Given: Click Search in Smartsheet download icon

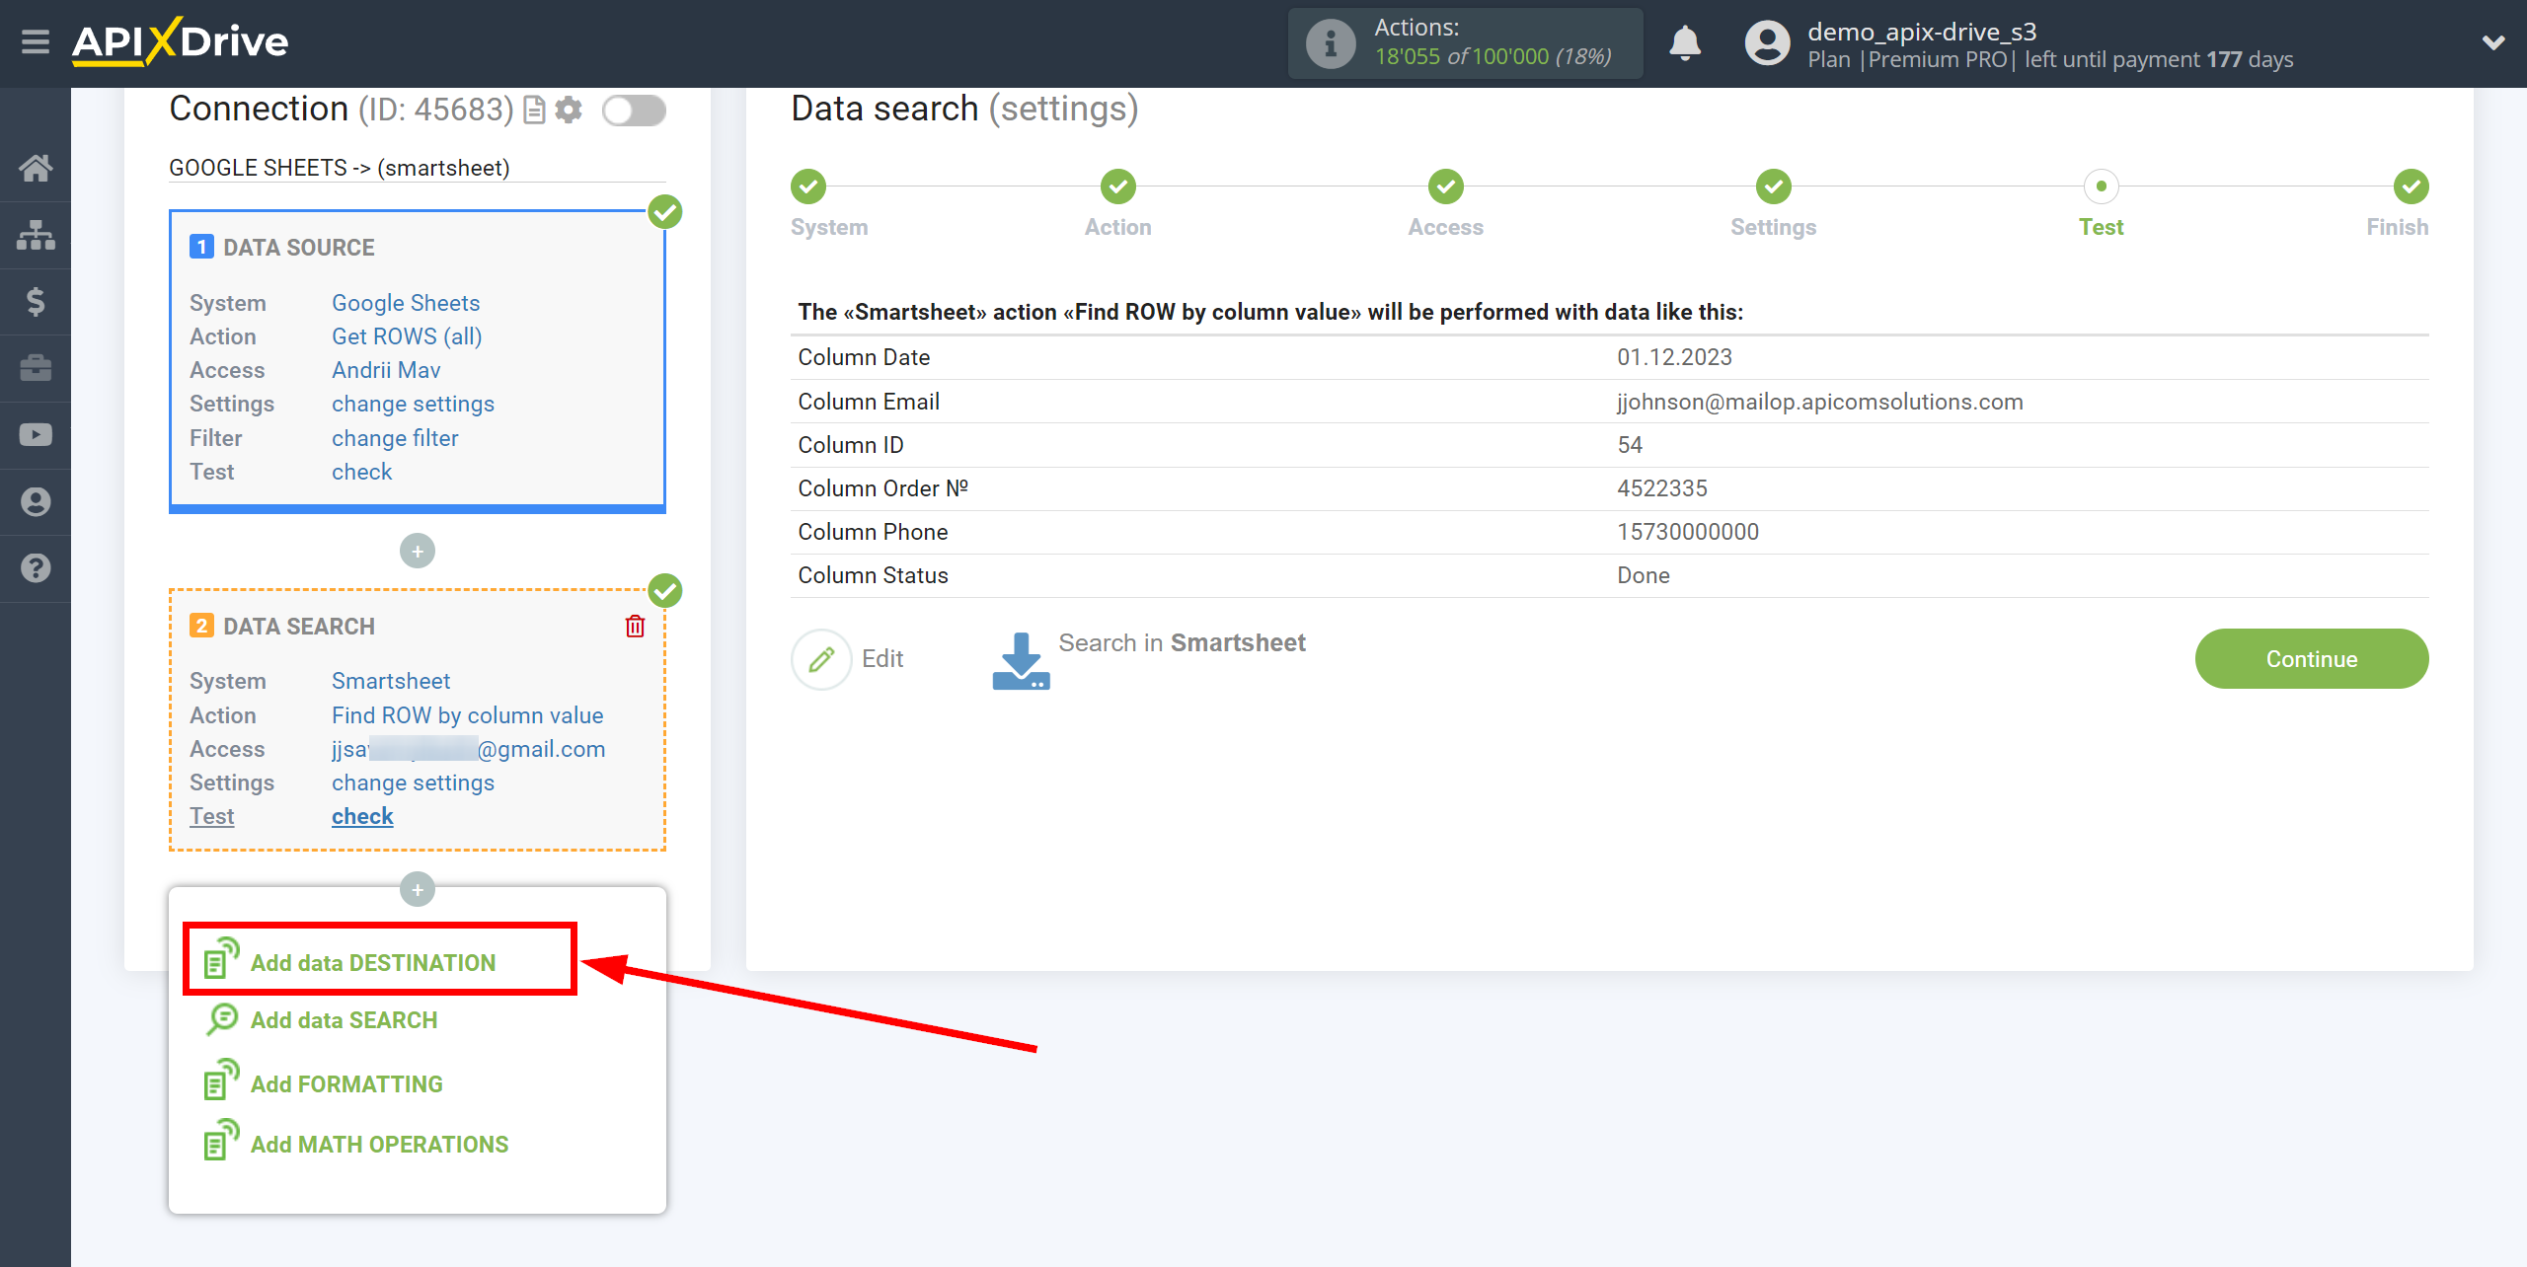Looking at the screenshot, I should (1021, 660).
